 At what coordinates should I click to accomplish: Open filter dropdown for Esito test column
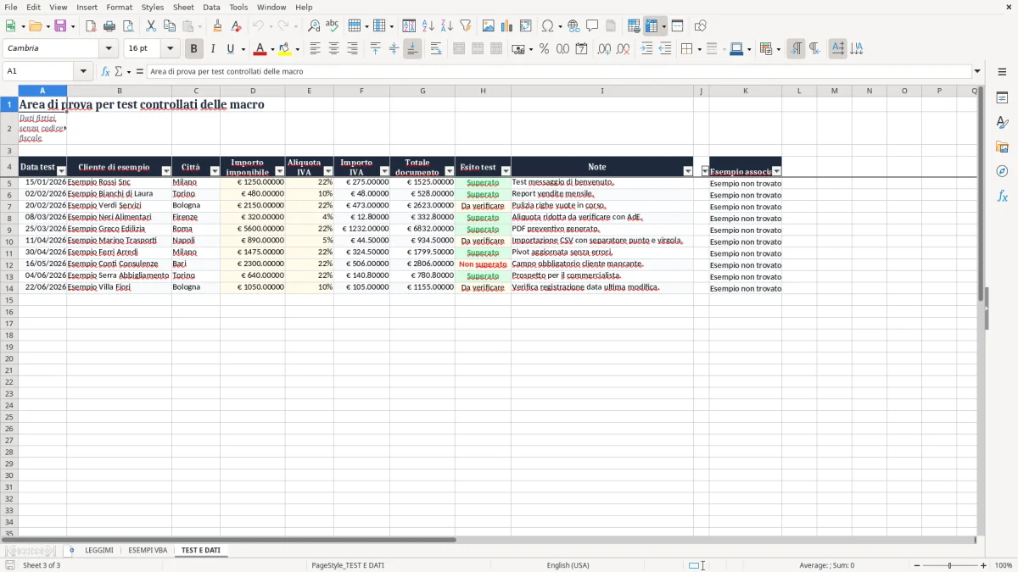(506, 171)
